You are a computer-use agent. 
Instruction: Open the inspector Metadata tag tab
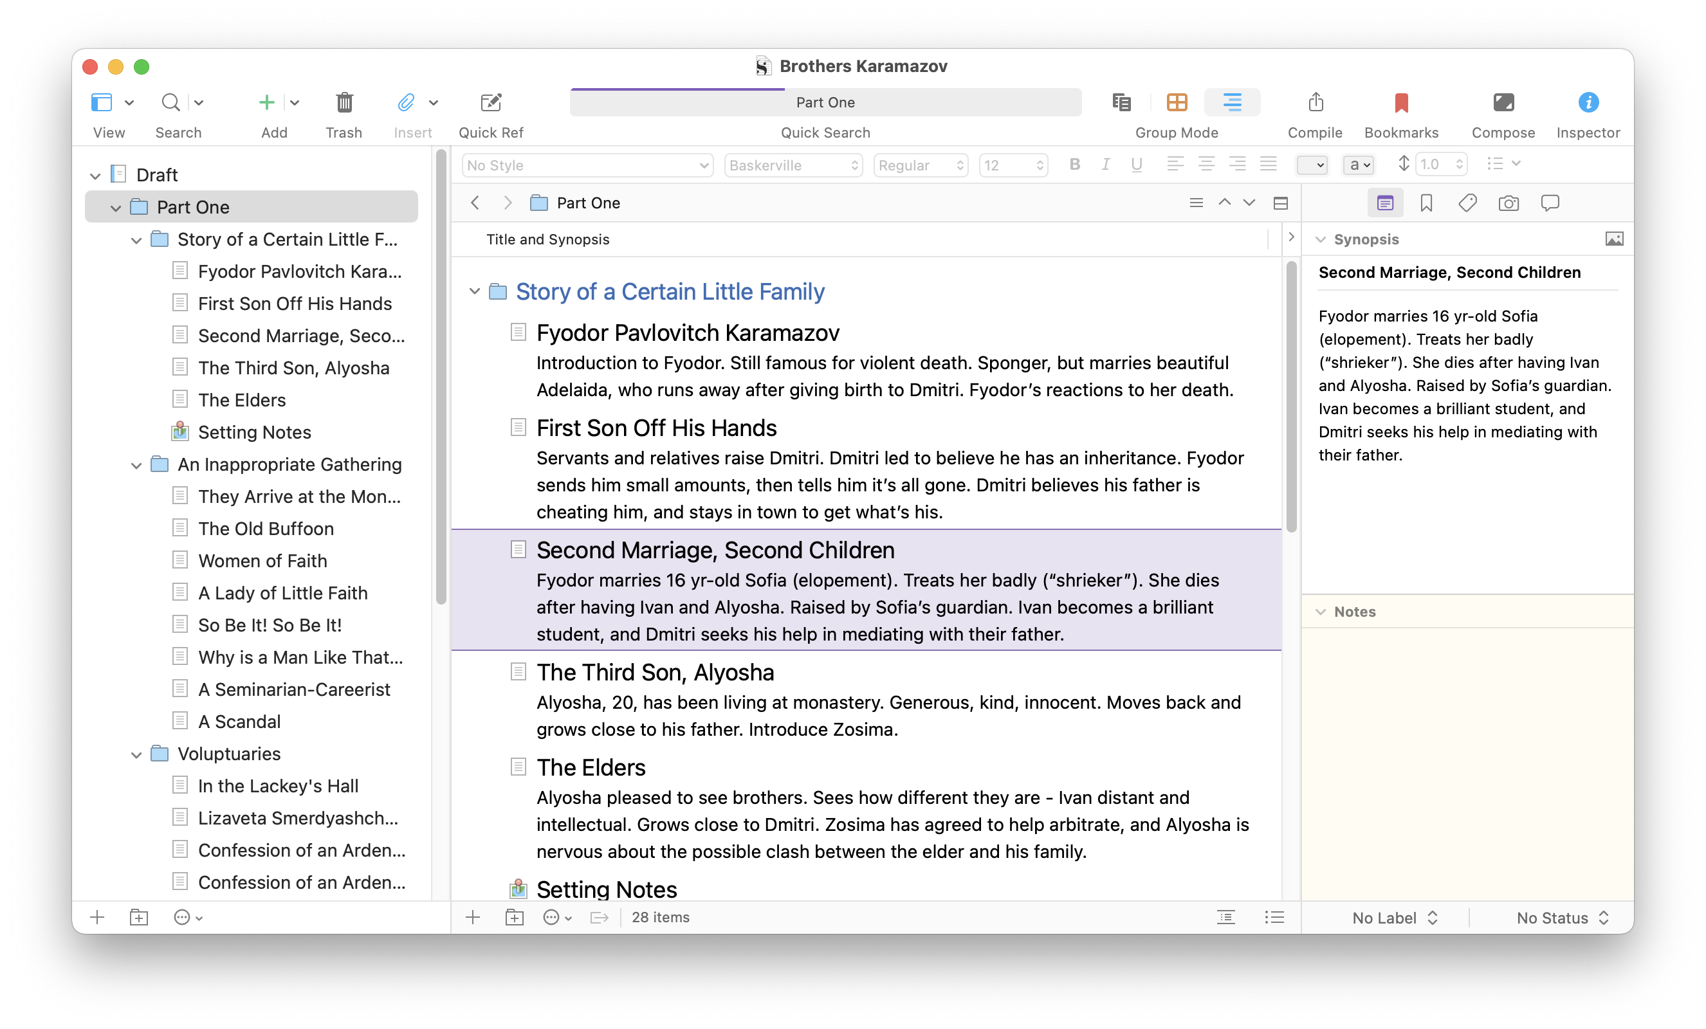1467,203
